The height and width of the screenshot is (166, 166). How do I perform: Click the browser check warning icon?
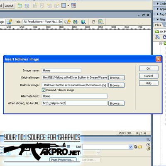click(68, 22)
